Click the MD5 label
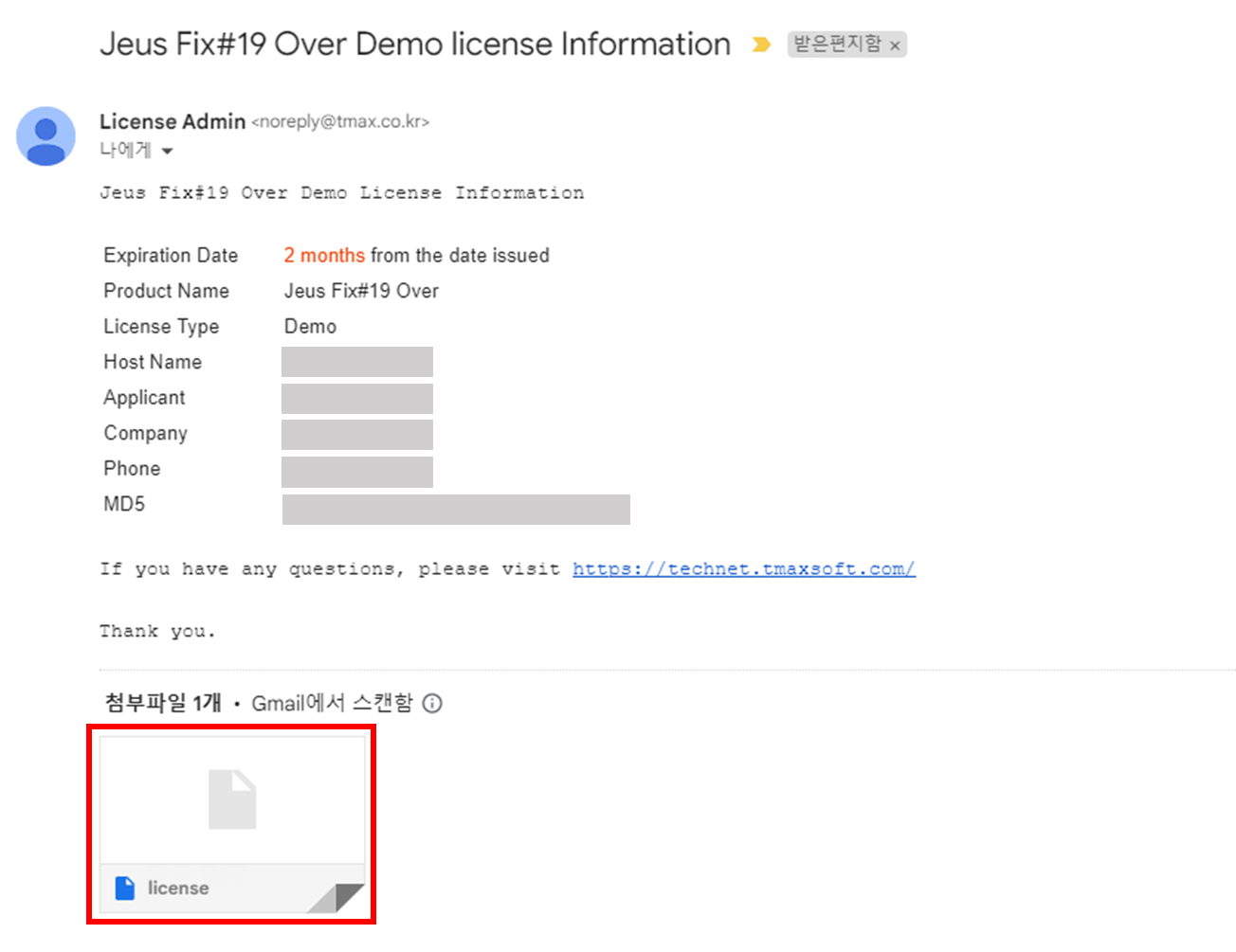Screen dimensions: 1236x952 (x=124, y=504)
